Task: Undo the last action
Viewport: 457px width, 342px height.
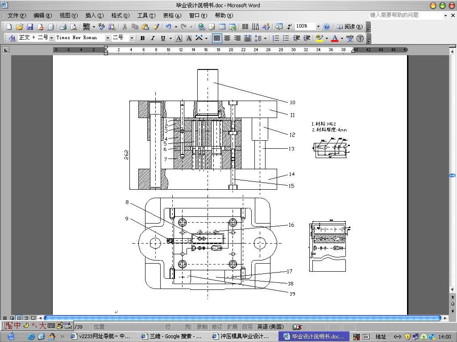Action: click(168, 27)
